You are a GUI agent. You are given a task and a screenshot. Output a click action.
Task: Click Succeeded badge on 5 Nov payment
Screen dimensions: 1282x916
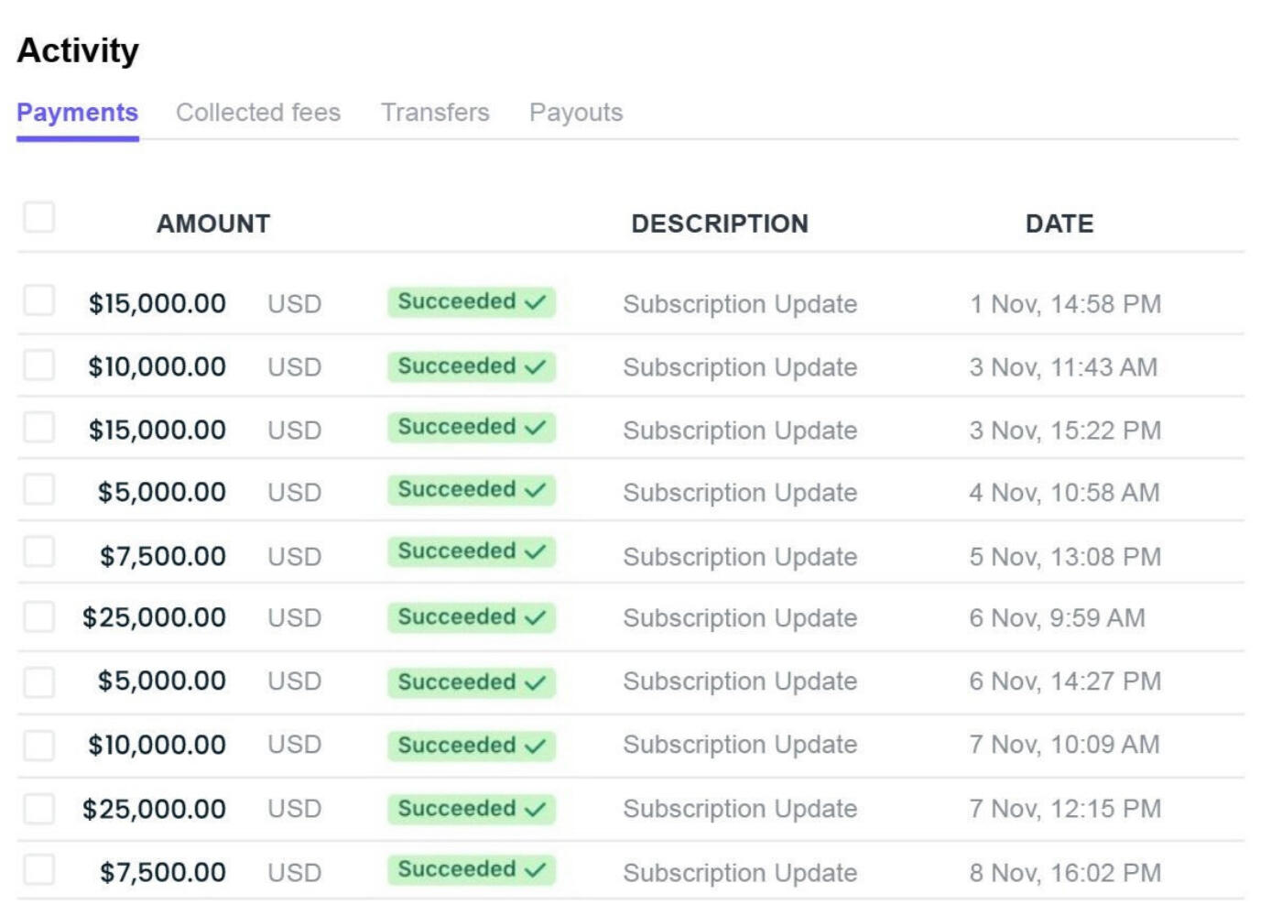point(472,552)
